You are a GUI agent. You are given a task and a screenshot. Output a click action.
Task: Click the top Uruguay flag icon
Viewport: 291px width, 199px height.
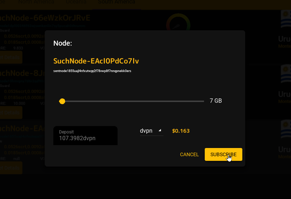tap(286, 19)
